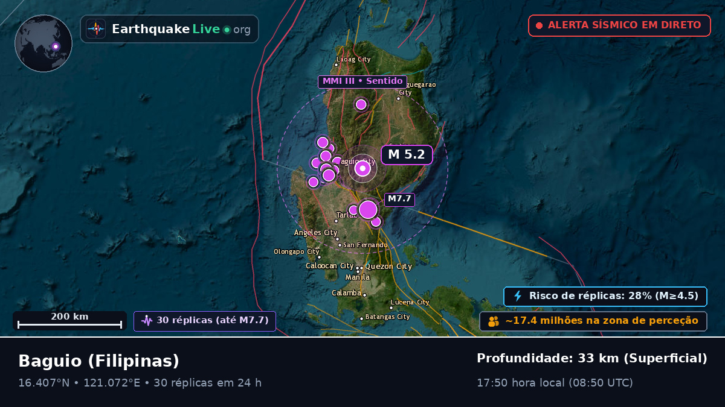
Task: Open the globe locator minimap
Action: point(43,43)
